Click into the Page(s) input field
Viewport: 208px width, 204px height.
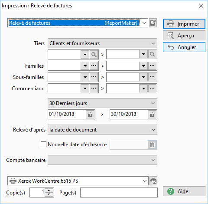(119, 193)
